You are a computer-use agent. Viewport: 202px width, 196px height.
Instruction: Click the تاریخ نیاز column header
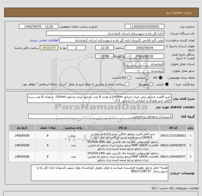(x=22, y=128)
